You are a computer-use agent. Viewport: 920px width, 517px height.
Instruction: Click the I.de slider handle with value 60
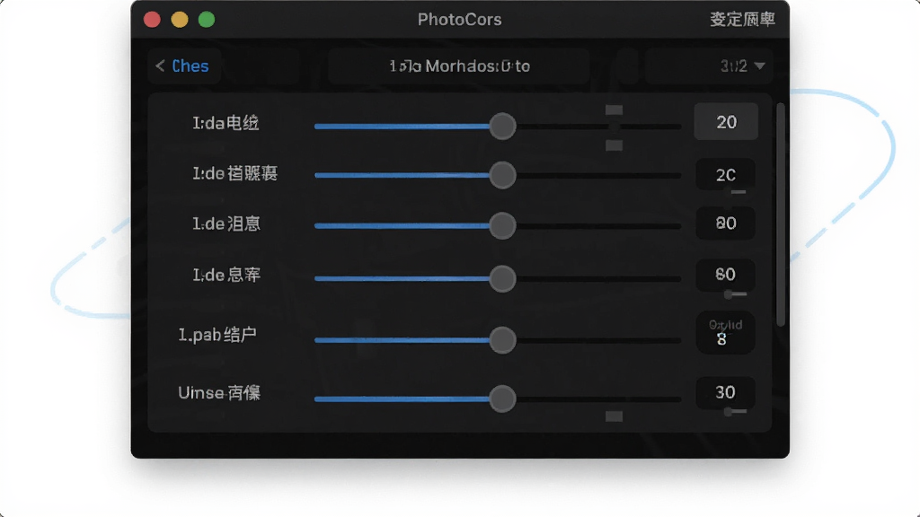pyautogui.click(x=502, y=278)
